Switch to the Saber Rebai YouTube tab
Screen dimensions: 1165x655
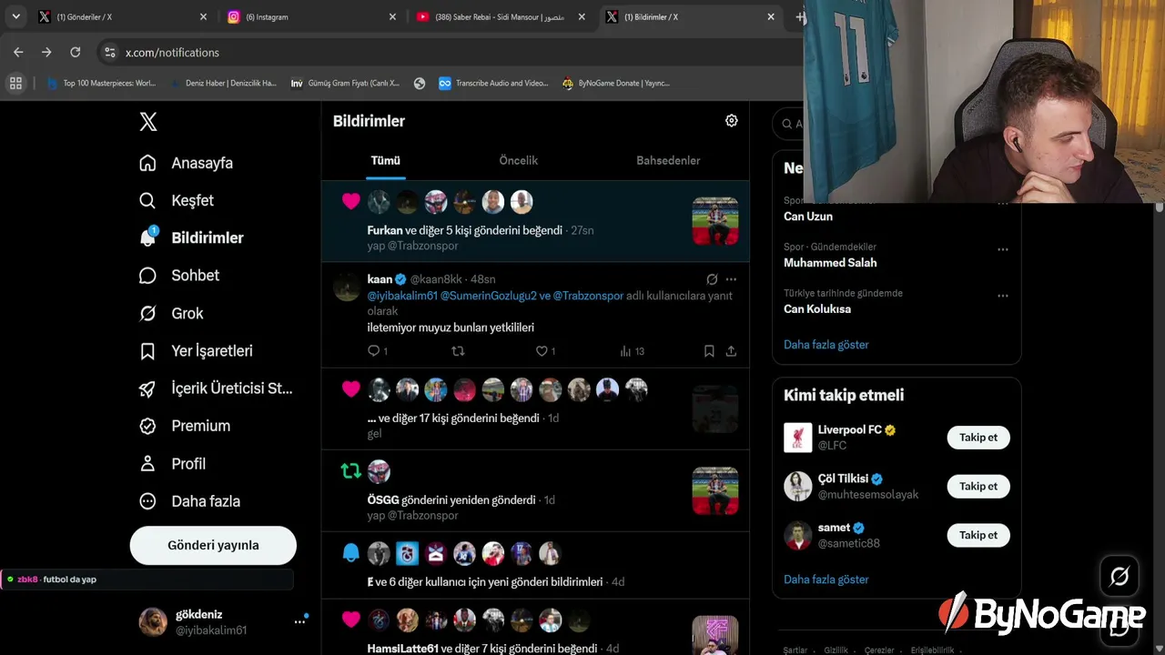click(x=501, y=16)
